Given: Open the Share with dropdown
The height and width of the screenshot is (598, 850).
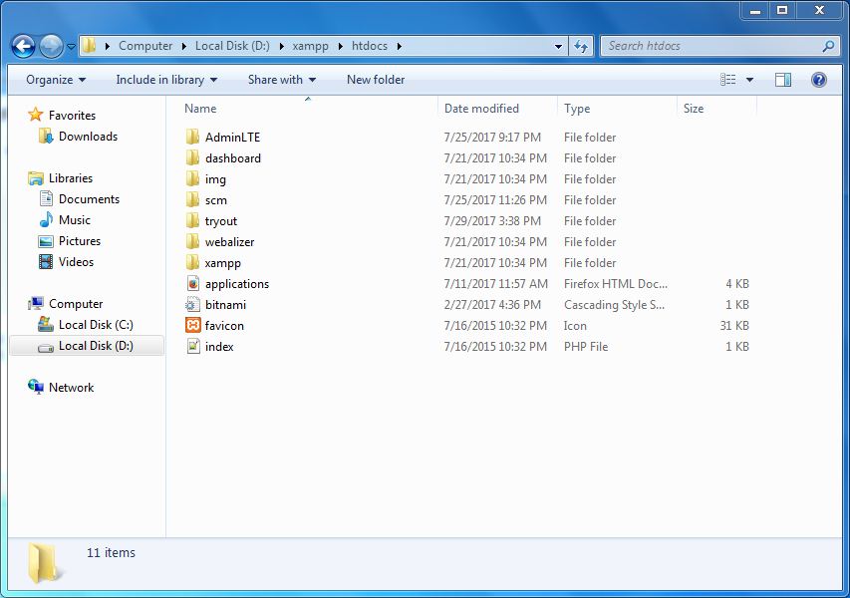Looking at the screenshot, I should point(281,80).
